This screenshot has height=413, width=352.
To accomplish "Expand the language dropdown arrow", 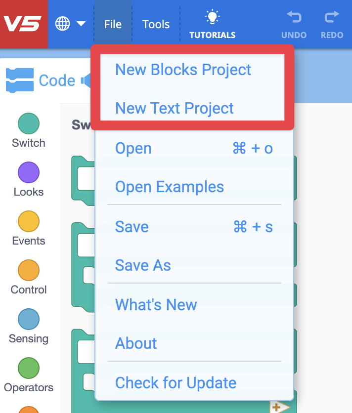I will 81,23.
